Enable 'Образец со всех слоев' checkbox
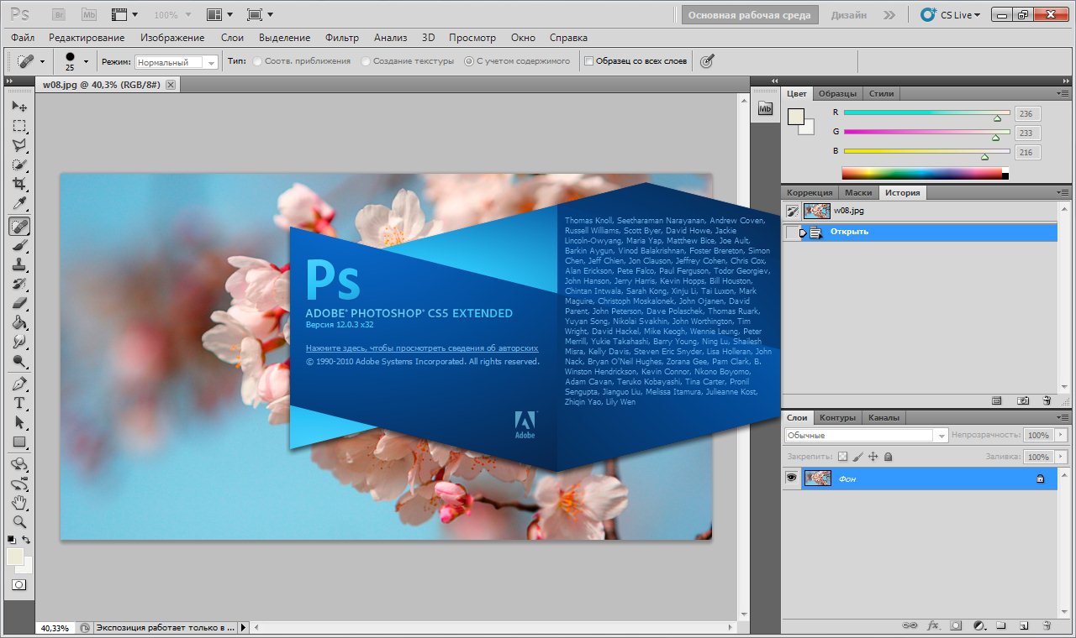 pyautogui.click(x=589, y=61)
